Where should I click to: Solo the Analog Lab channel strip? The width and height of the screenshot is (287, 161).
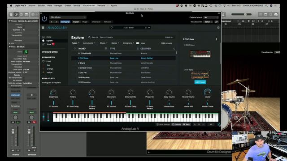tap(18, 150)
